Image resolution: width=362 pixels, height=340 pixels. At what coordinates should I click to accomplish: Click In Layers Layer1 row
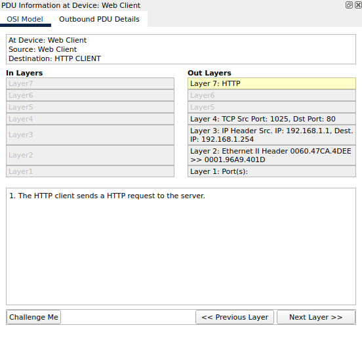pos(90,171)
